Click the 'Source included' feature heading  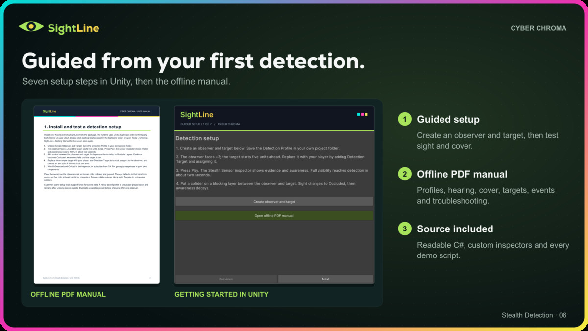point(455,229)
